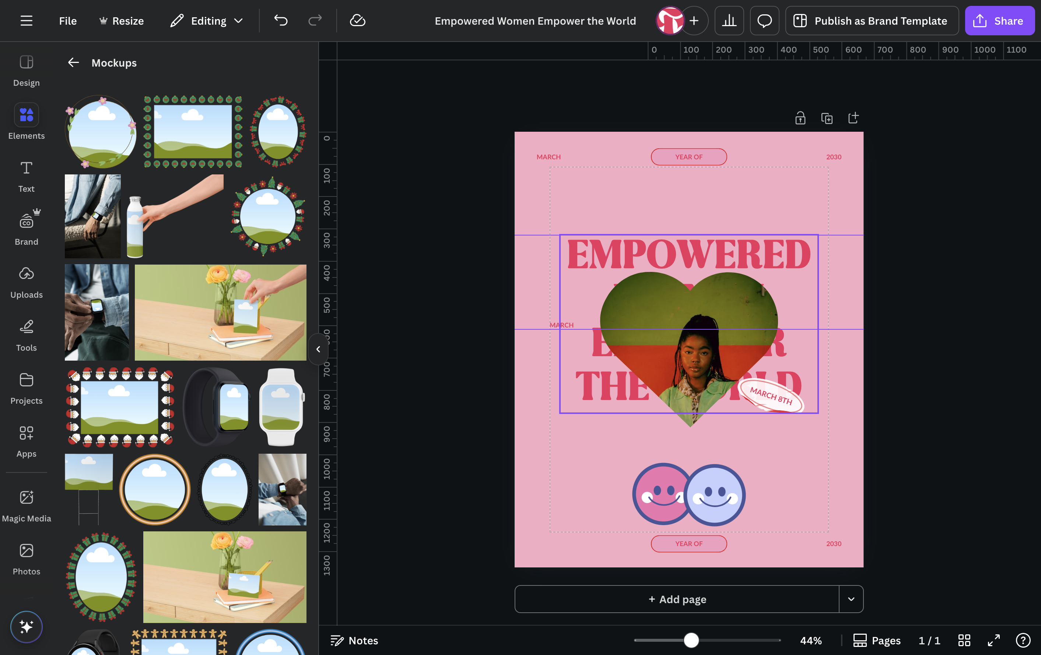
Task: Open the help question mark
Action: [1023, 640]
